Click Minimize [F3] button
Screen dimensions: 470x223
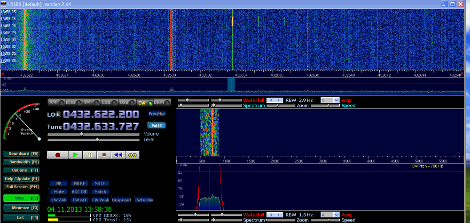[x=21, y=208]
